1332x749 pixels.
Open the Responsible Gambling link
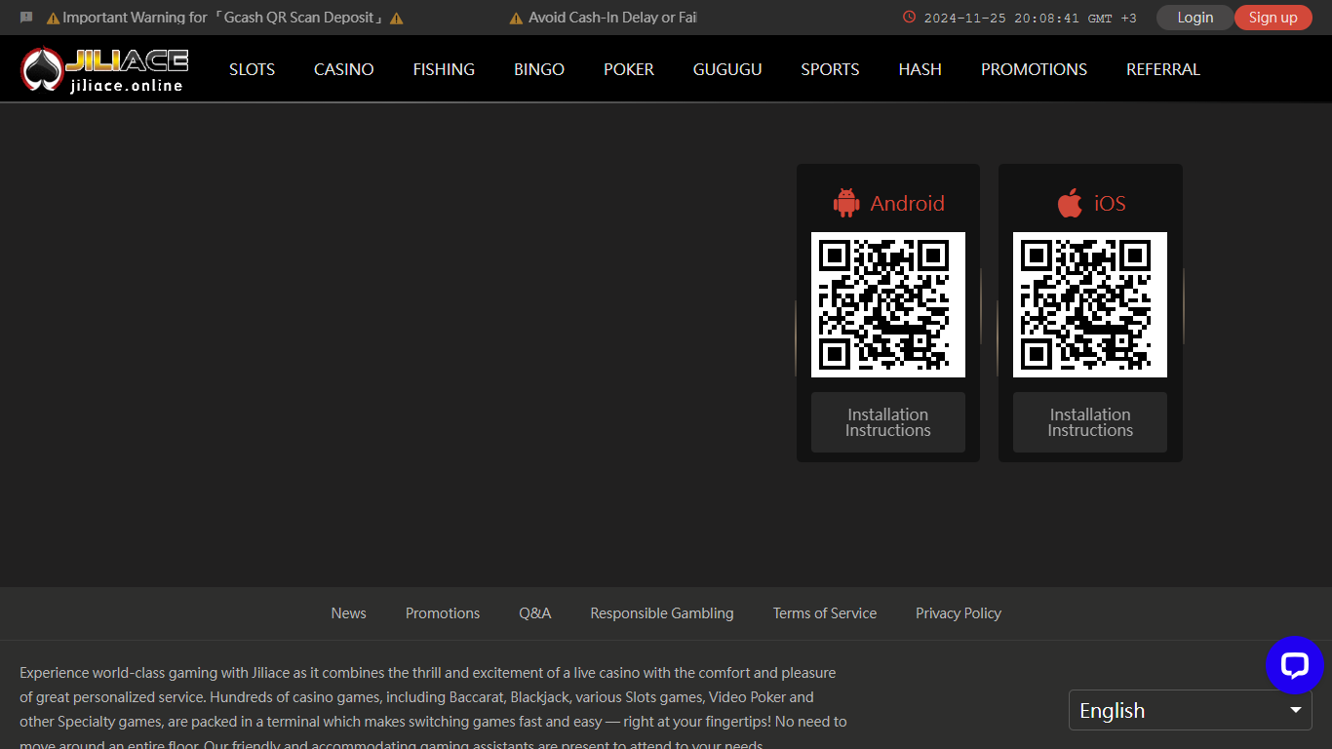coord(662,613)
